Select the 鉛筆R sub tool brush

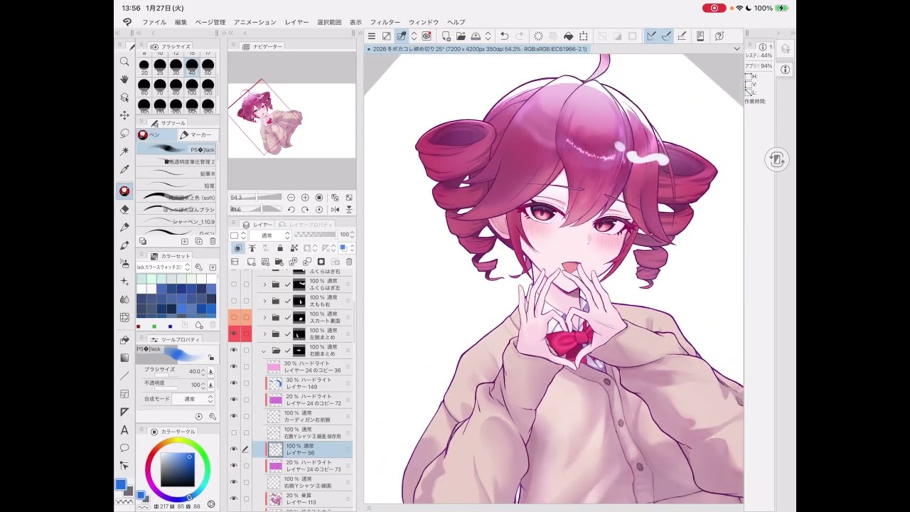[x=176, y=174]
